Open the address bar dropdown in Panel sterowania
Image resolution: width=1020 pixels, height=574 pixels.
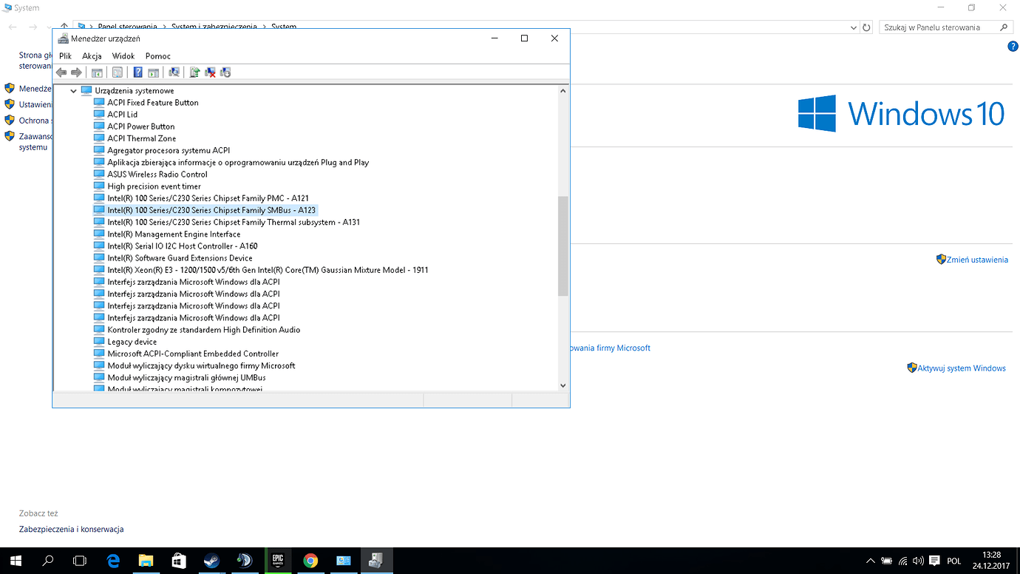tap(853, 27)
